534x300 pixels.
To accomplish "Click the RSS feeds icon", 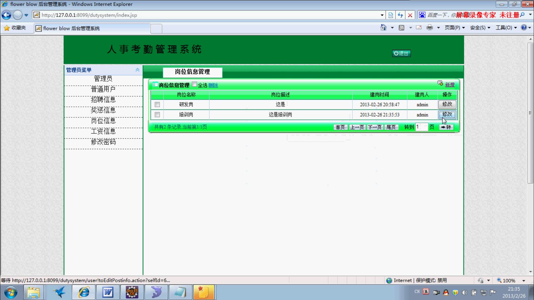I will pyautogui.click(x=401, y=27).
